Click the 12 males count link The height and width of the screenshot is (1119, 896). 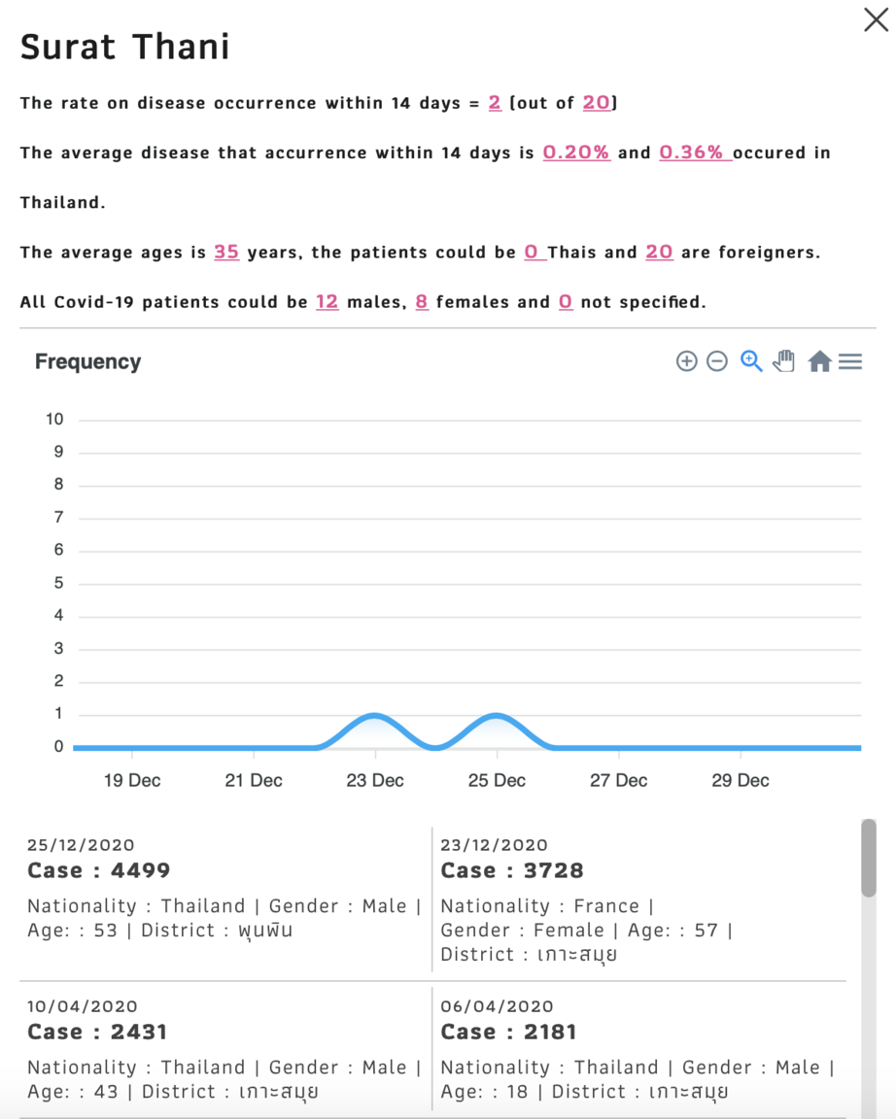pyautogui.click(x=327, y=302)
